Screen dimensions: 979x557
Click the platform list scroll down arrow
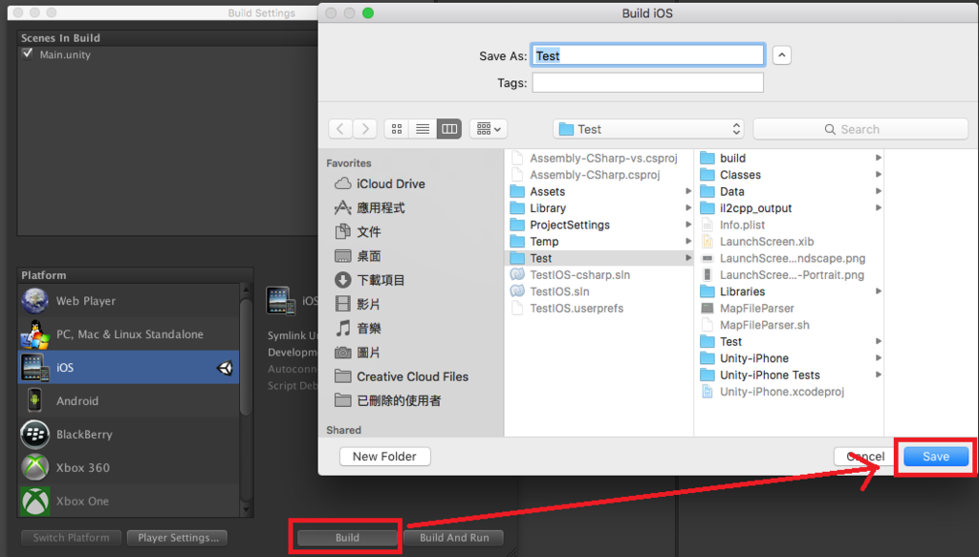coord(246,509)
